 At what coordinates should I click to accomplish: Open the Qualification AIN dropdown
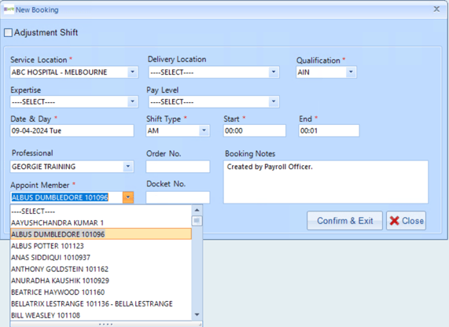(x=351, y=72)
